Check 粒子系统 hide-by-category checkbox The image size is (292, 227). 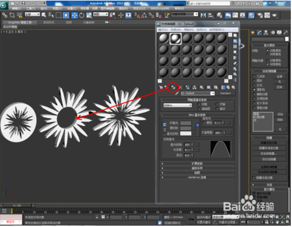[x=254, y=103]
